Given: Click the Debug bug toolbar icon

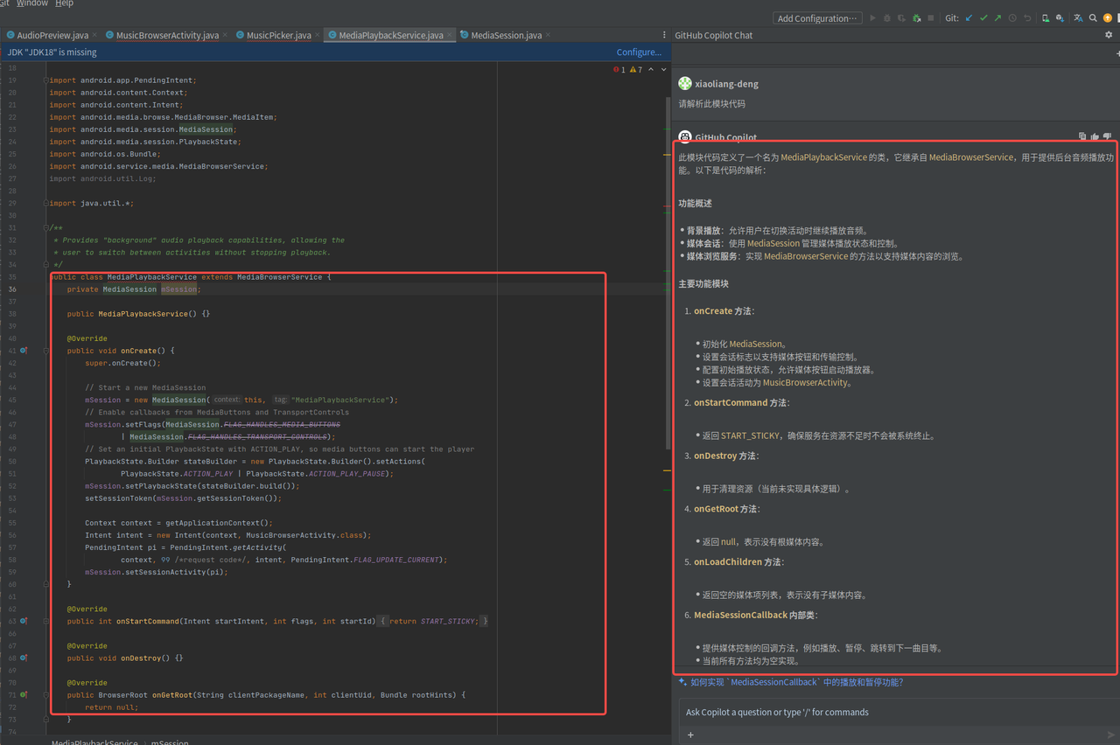Looking at the screenshot, I should click(x=887, y=17).
